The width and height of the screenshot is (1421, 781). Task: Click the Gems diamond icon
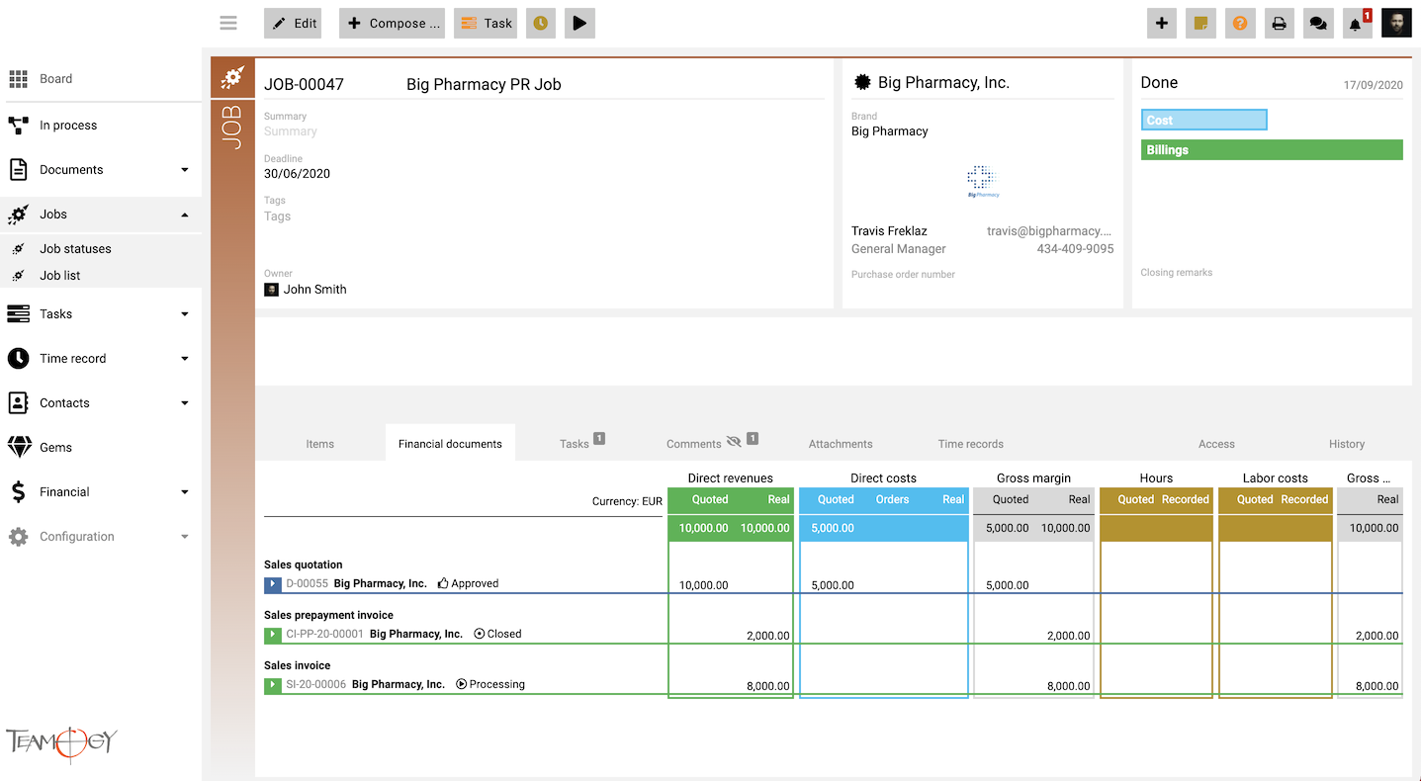click(x=19, y=448)
